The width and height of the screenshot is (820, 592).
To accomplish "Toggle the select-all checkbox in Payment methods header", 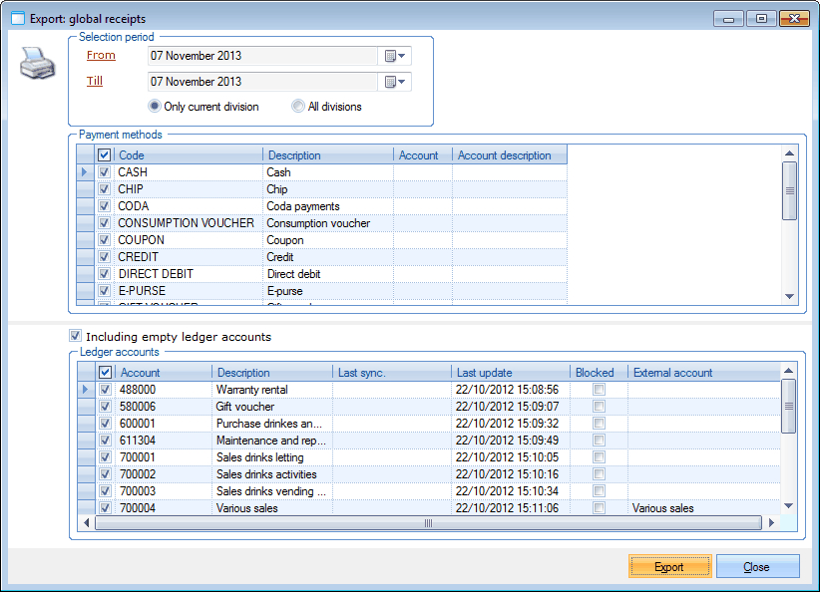I will pos(105,154).
